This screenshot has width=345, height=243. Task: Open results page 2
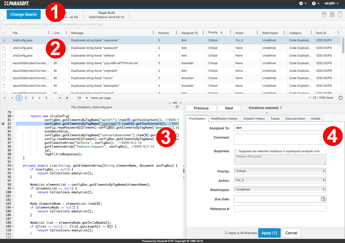[26, 98]
